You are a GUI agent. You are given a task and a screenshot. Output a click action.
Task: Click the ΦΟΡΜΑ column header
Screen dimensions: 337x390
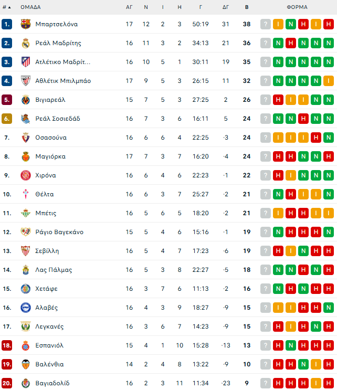[x=297, y=7]
